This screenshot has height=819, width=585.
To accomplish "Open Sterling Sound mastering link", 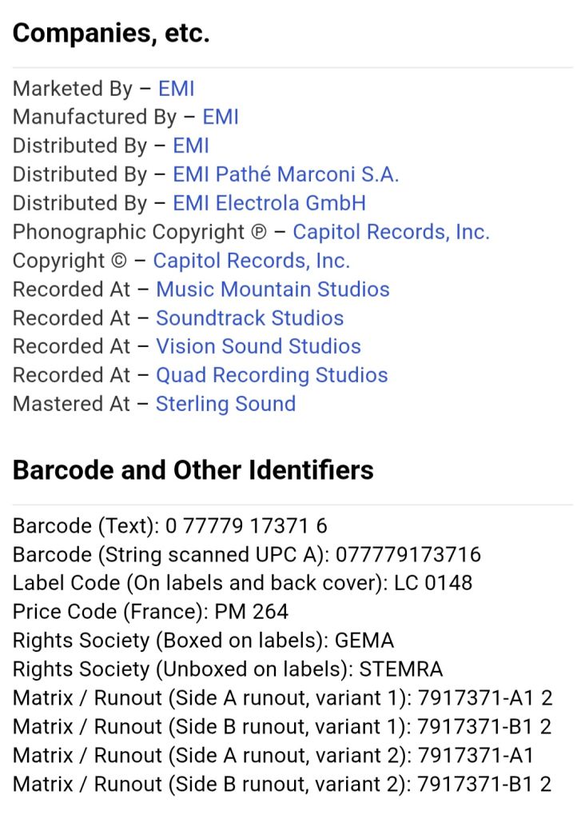I will tap(225, 403).
